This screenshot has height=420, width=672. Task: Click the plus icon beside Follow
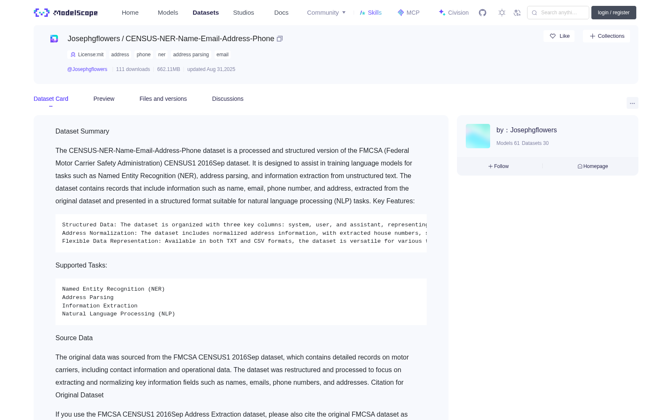tap(491, 166)
